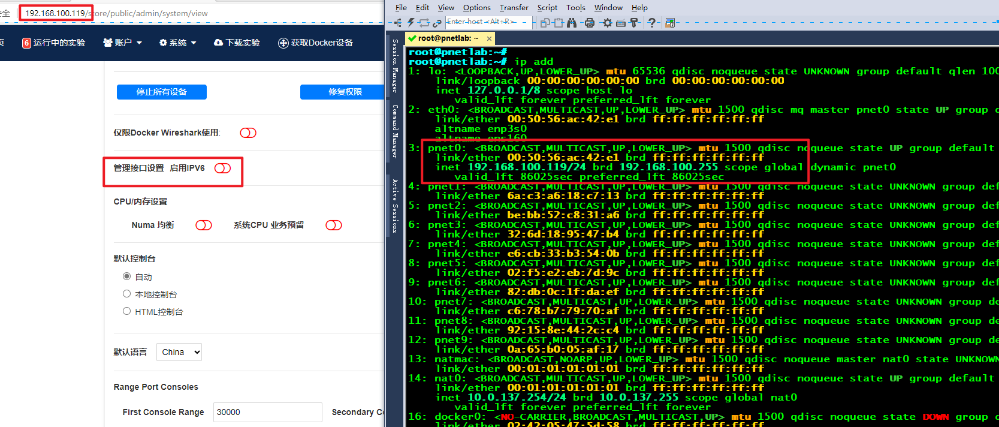
Task: Toggle the 启用IPV6 switch
Action: click(222, 169)
